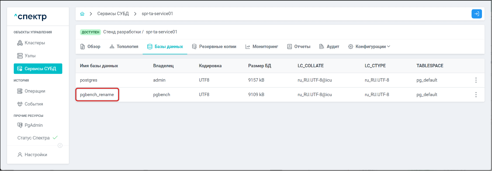Viewport: 492px width, 171px height.
Task: Collapse the sidebar with arrow toggle
Action: [x=60, y=145]
